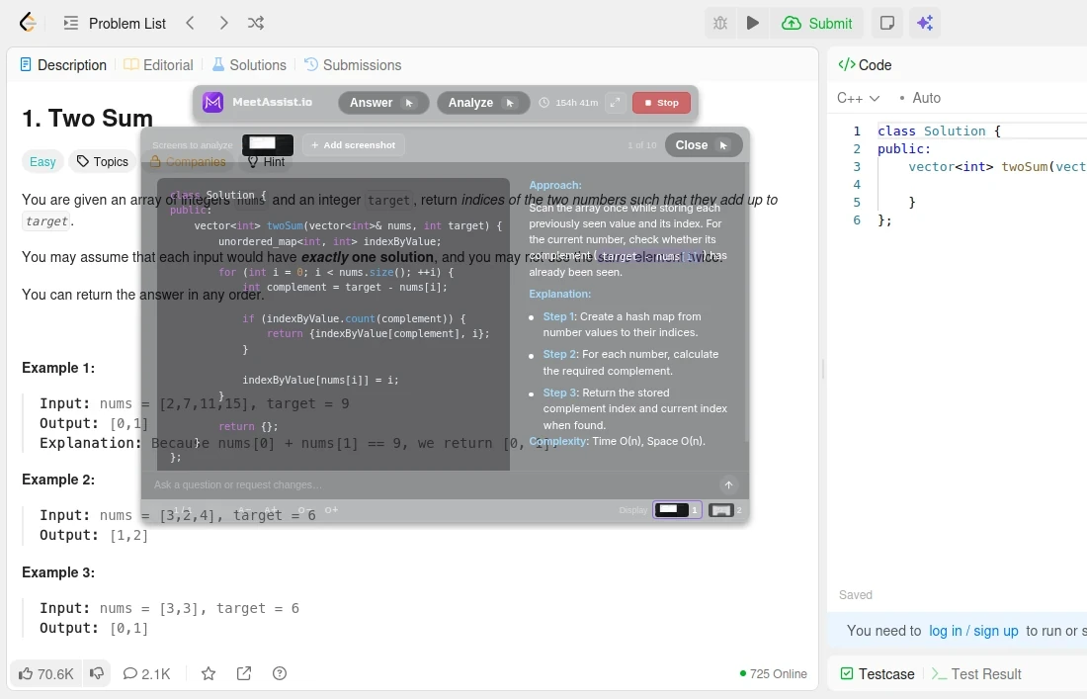Go to the next problem arrow
The image size is (1087, 699).
tap(223, 23)
